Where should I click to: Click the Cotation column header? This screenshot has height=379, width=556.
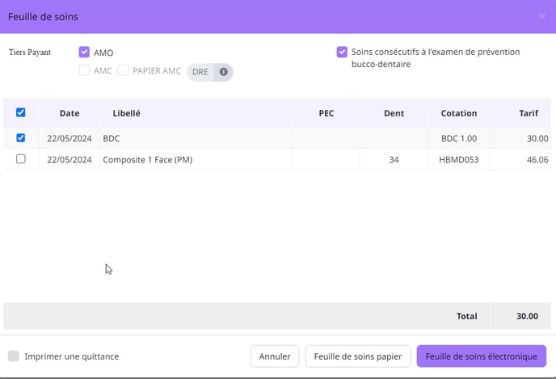pyautogui.click(x=459, y=113)
